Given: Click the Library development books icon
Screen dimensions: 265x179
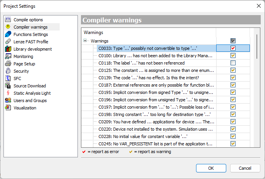Looking at the screenshot, I should point(8,49).
